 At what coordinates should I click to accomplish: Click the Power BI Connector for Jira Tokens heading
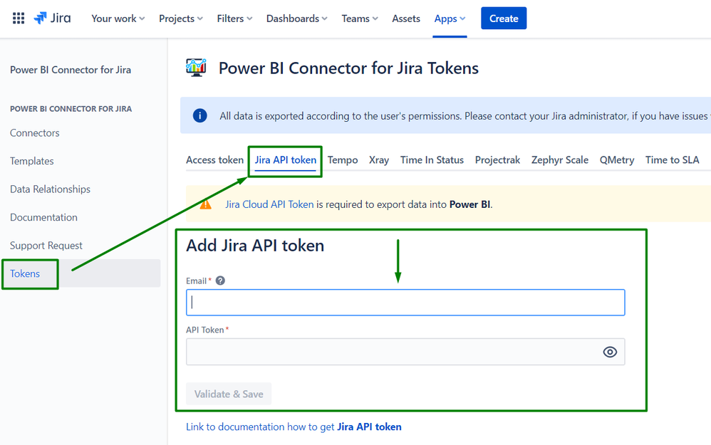[348, 68]
